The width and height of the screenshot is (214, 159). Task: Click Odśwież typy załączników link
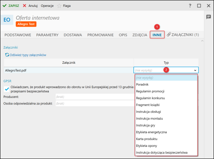point(28,55)
